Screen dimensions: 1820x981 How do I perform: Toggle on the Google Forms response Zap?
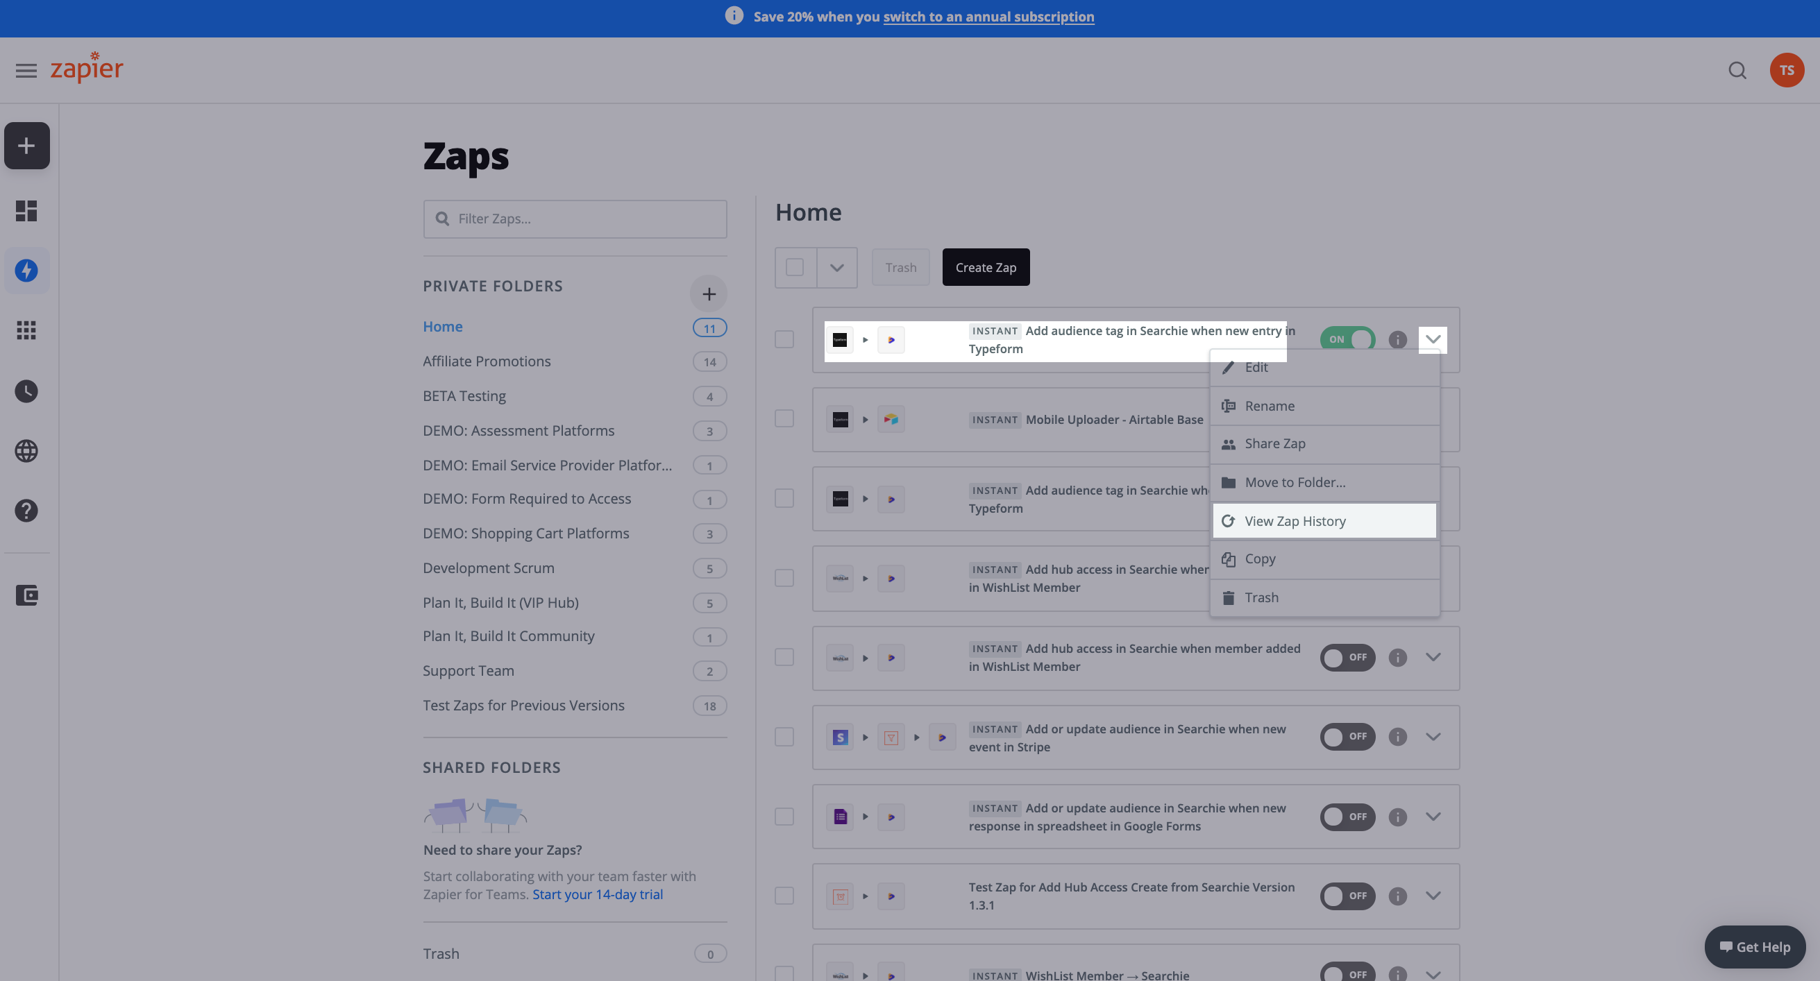[x=1347, y=817]
